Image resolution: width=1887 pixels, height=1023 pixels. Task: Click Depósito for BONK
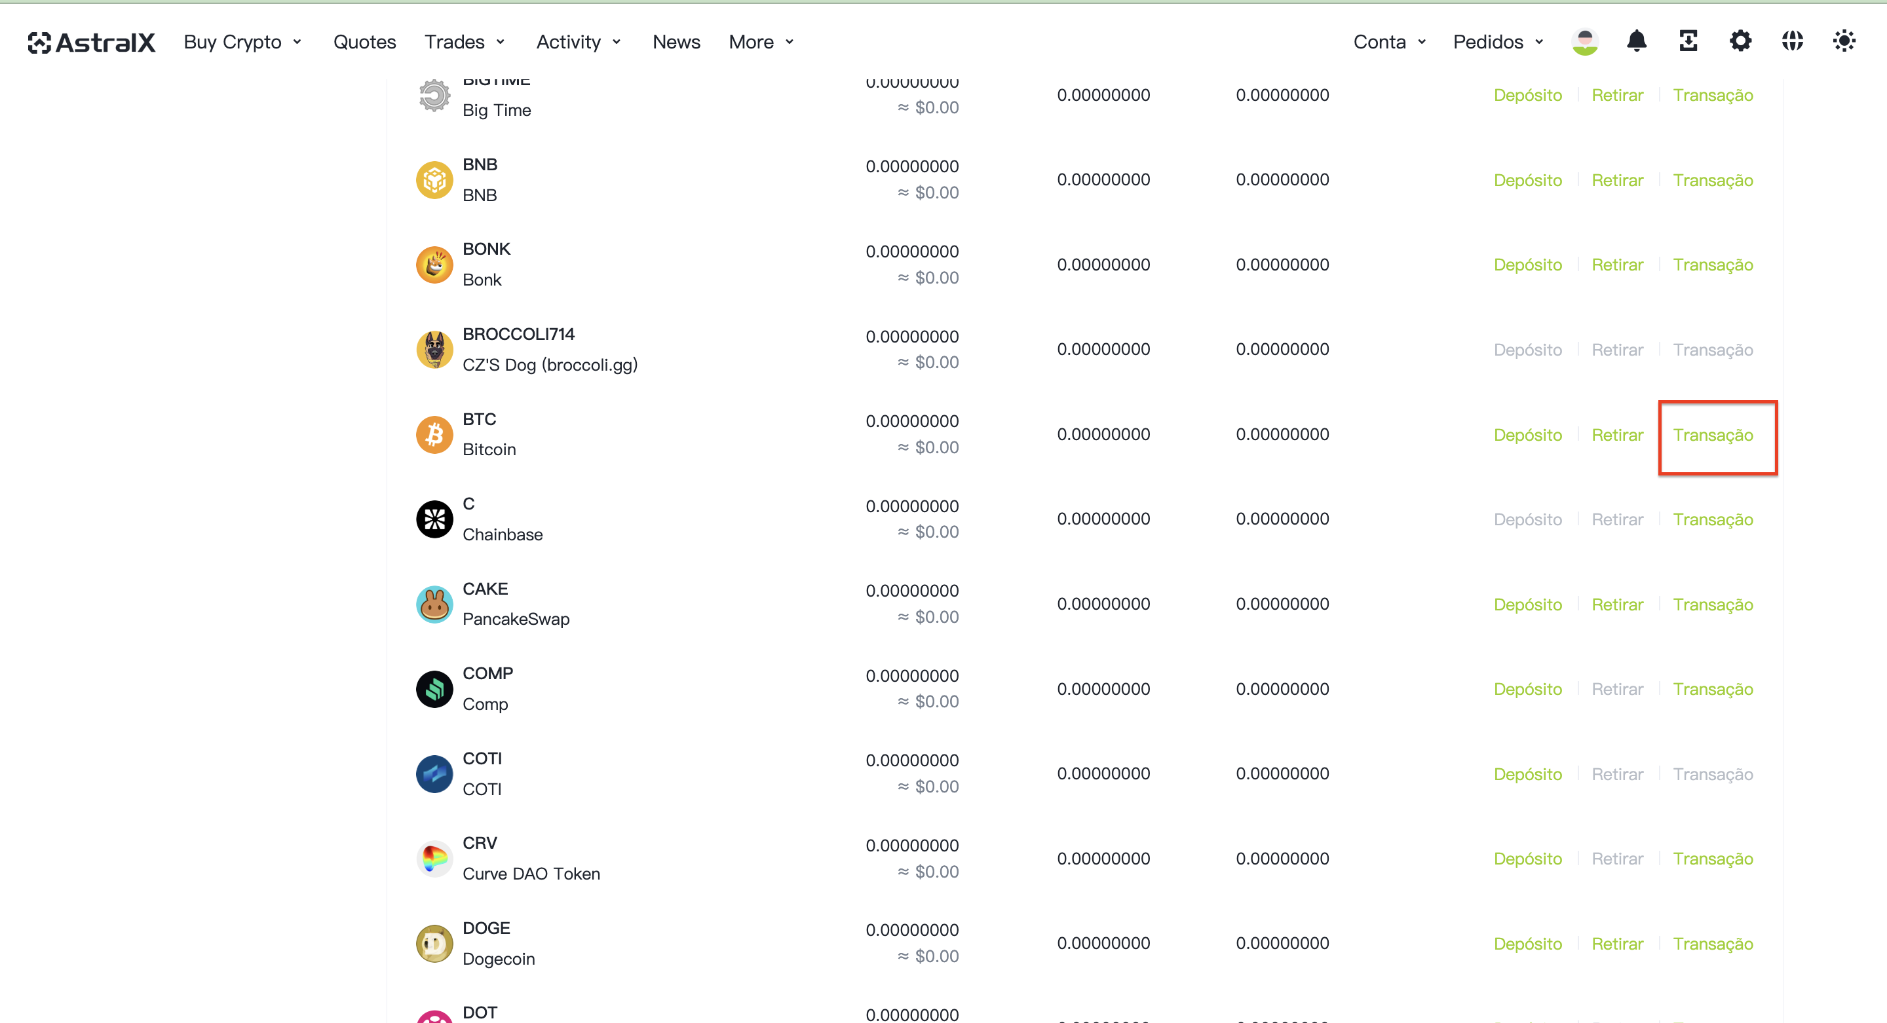(x=1527, y=265)
